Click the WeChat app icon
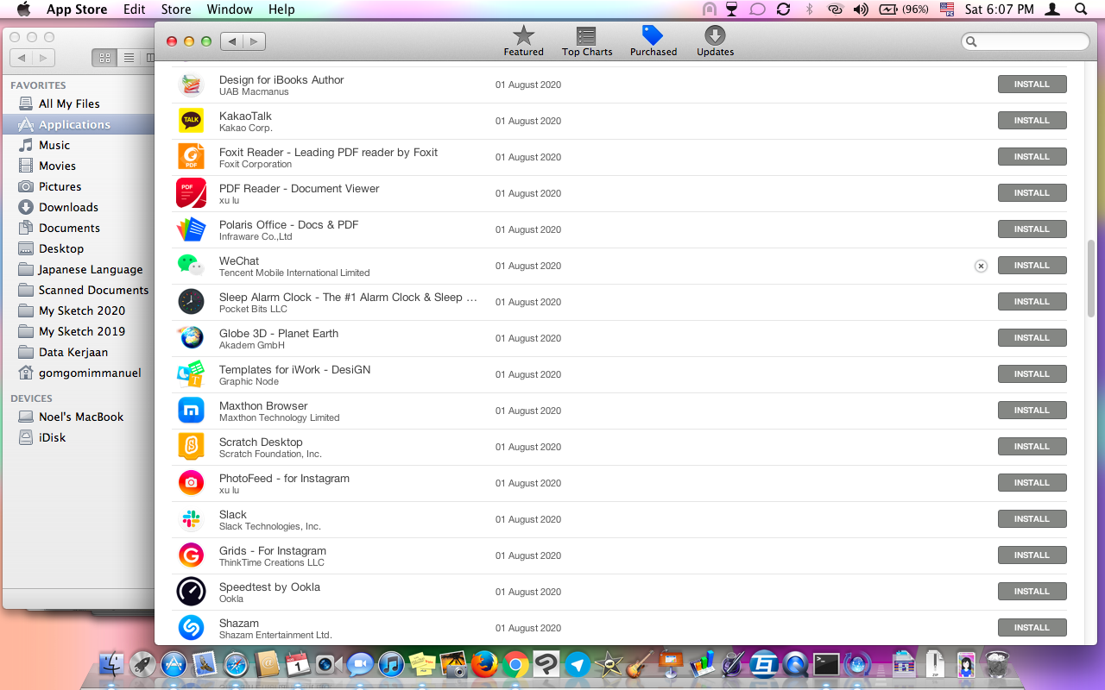Screen dimensions: 1105x690 tap(191, 266)
